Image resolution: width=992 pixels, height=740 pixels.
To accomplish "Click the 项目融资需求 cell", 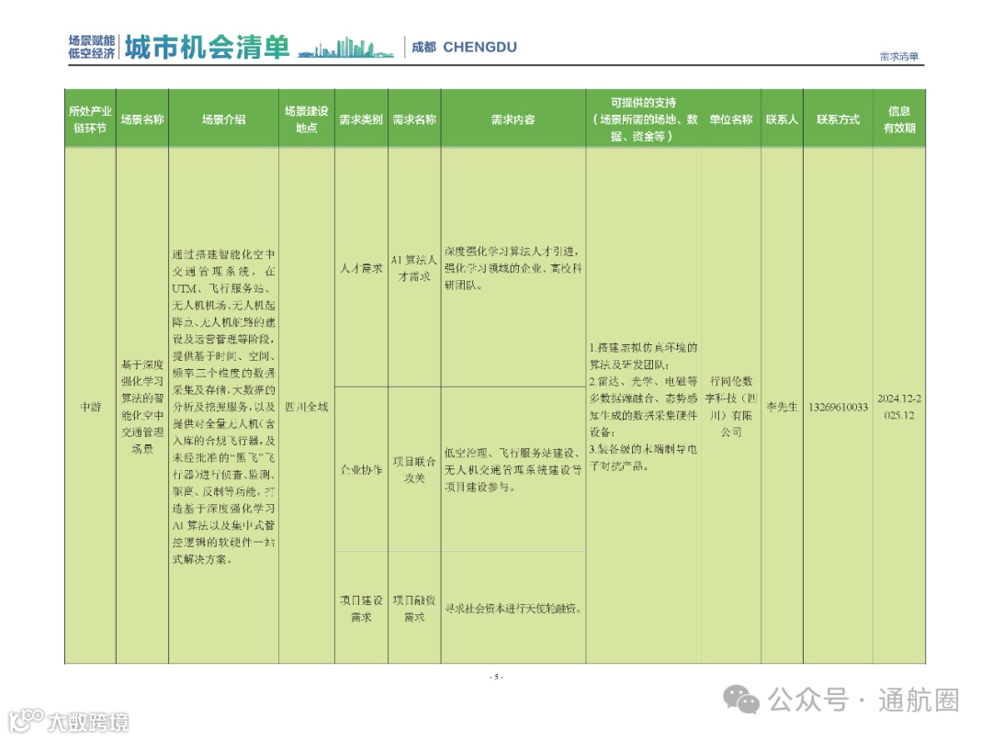I will [x=414, y=609].
